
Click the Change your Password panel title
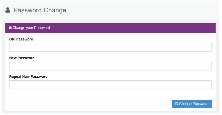(x=31, y=28)
